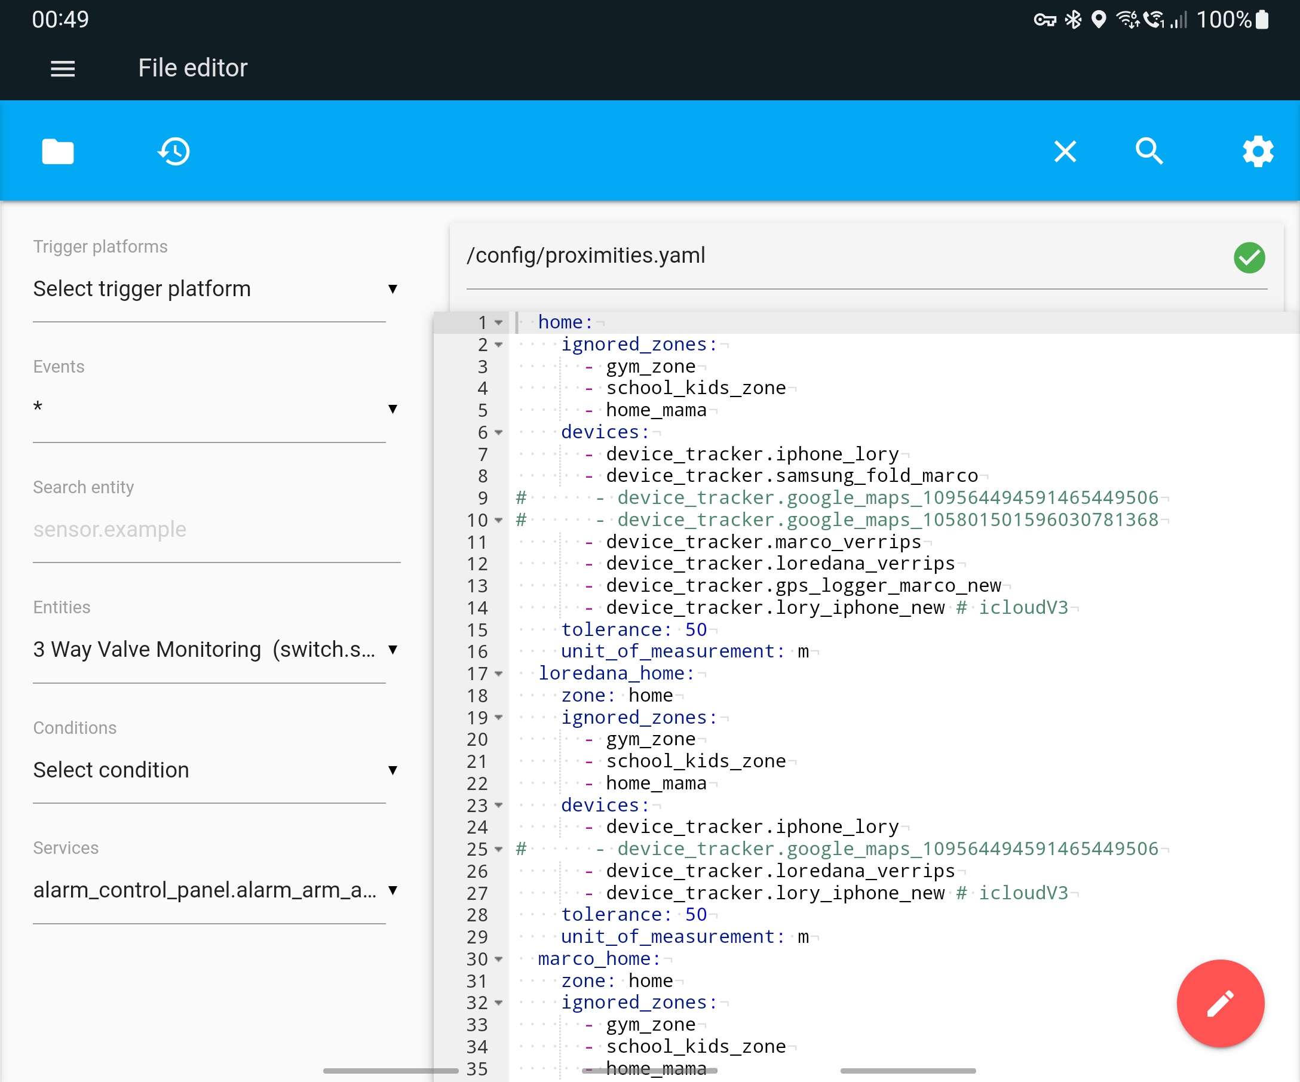This screenshot has width=1300, height=1082.
Task: Collapse the fold at line 17 loredana_home
Action: tap(498, 674)
